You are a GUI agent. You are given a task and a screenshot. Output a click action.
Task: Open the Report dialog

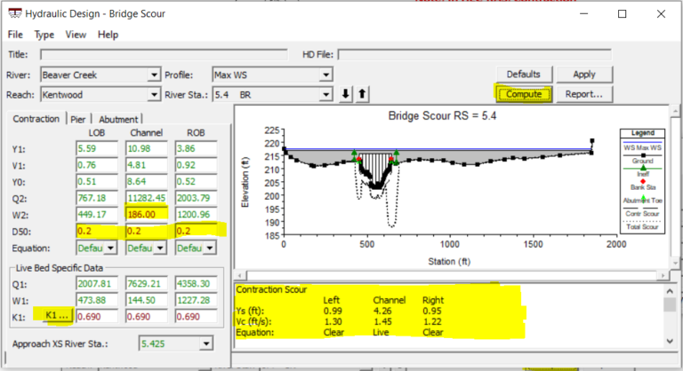(583, 94)
